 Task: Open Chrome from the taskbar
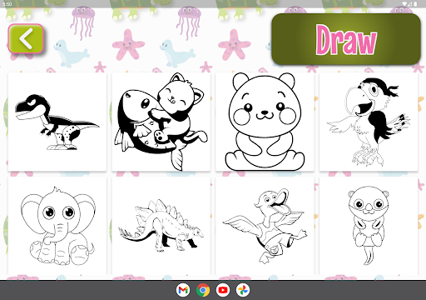pyautogui.click(x=203, y=290)
